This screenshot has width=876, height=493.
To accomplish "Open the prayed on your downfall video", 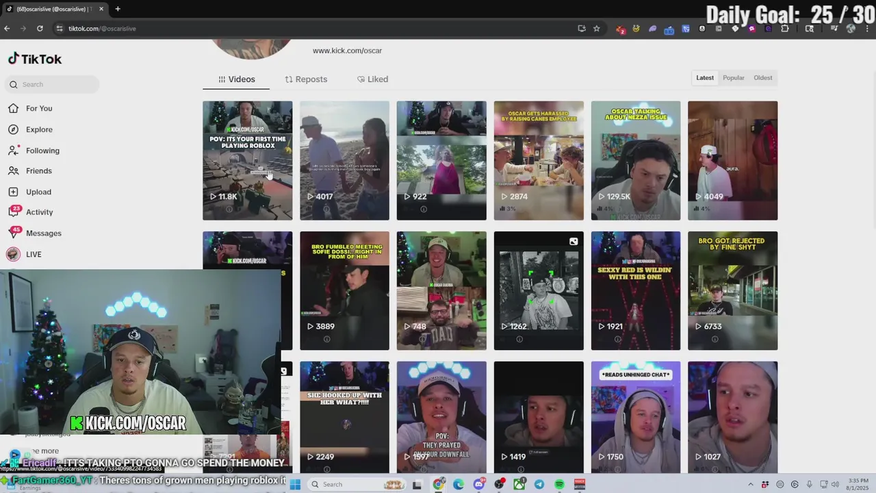I will [441, 416].
